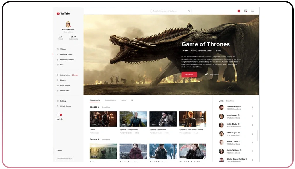Click the Liked Videos thumbs-up icon
The height and width of the screenshot is (169, 295).
pos(58,86)
